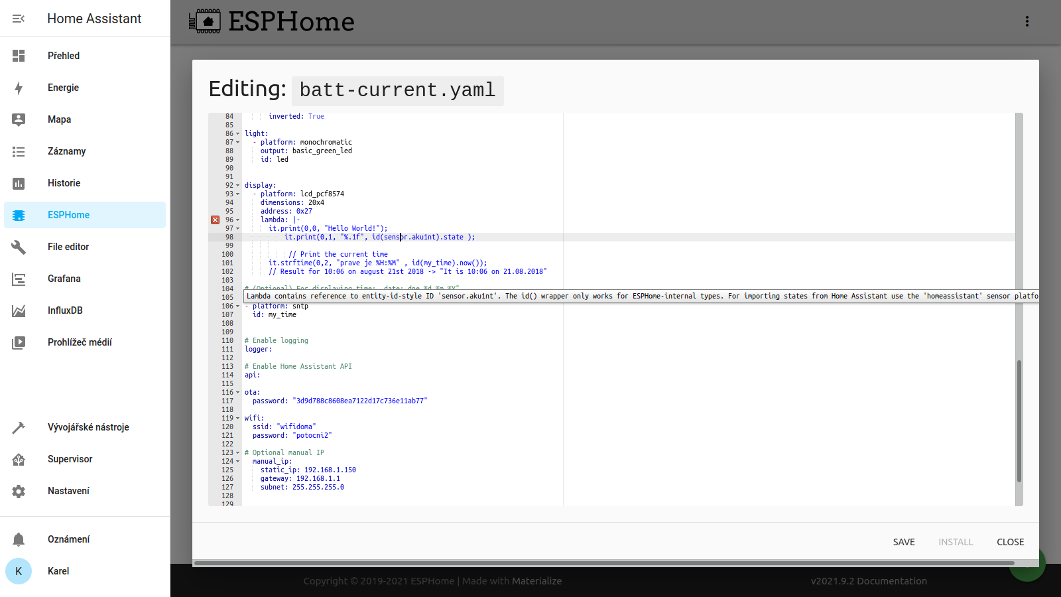This screenshot has height=597, width=1061.
Task: Click the it.strftime line 101
Action: pos(378,263)
